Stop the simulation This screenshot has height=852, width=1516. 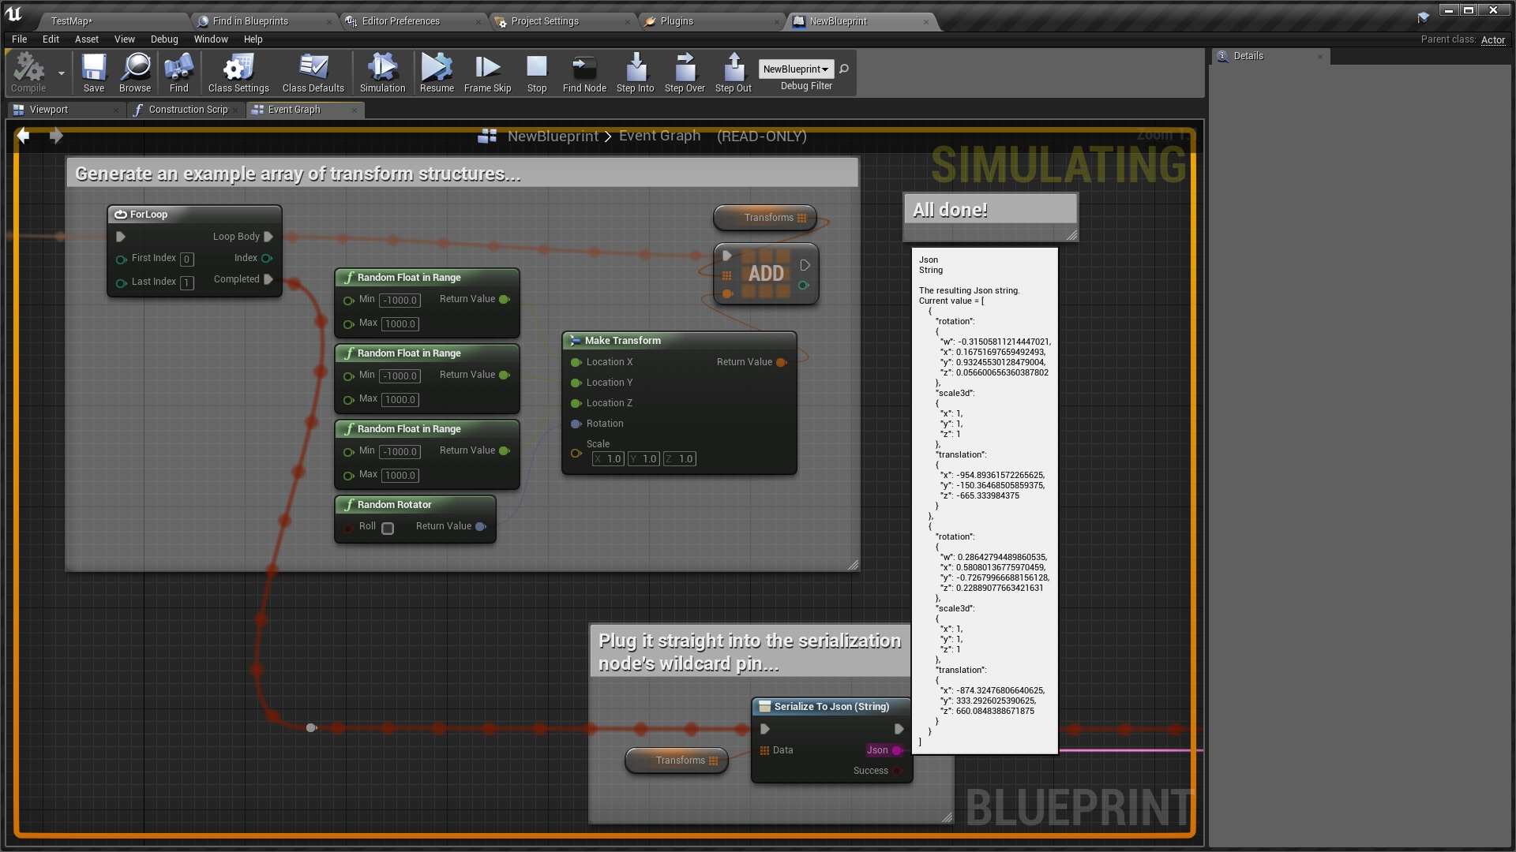coord(537,73)
